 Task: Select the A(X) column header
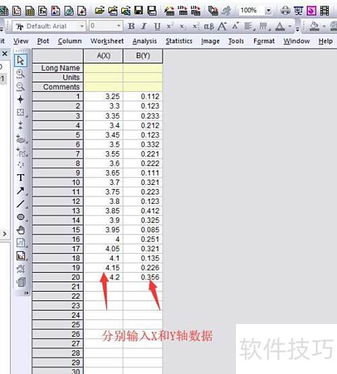point(103,56)
